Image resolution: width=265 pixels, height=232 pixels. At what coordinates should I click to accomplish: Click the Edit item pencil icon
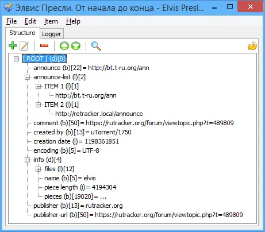[24, 46]
